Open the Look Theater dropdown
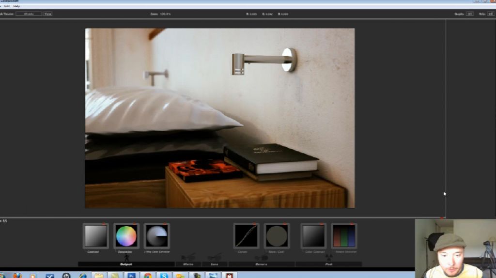The height and width of the screenshot is (278, 496). [29, 14]
